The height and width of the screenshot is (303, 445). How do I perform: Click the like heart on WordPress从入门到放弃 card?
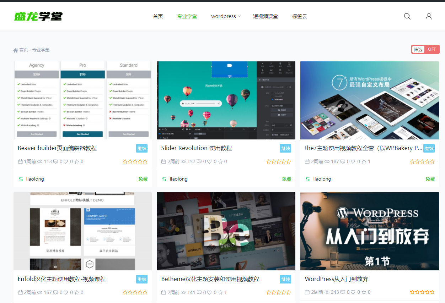353,292
